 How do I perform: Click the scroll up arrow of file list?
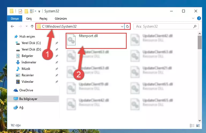click(200, 34)
